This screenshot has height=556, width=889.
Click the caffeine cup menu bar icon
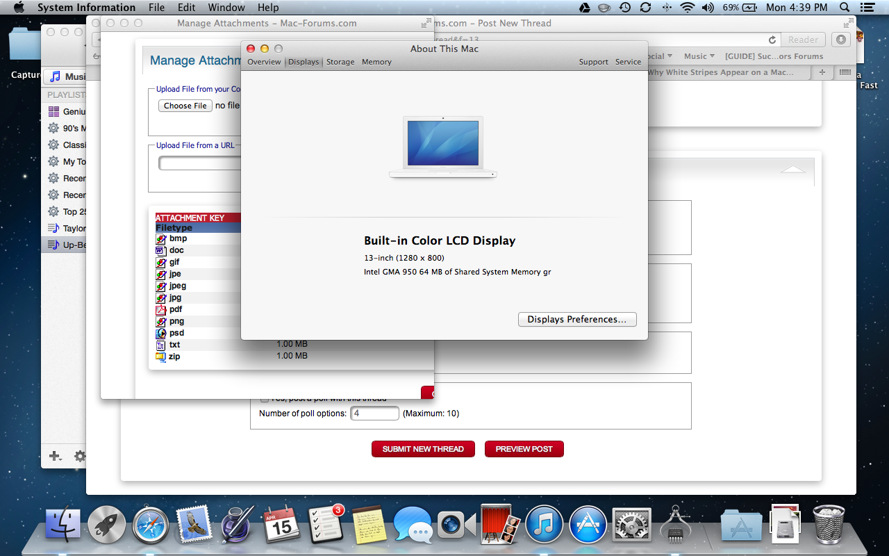(605, 8)
